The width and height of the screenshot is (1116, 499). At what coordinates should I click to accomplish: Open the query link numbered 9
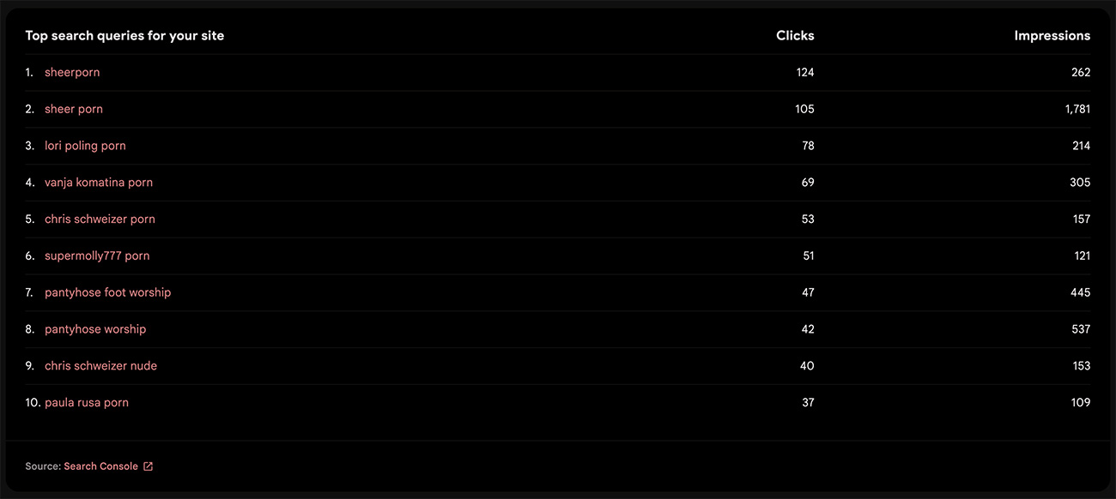100,366
